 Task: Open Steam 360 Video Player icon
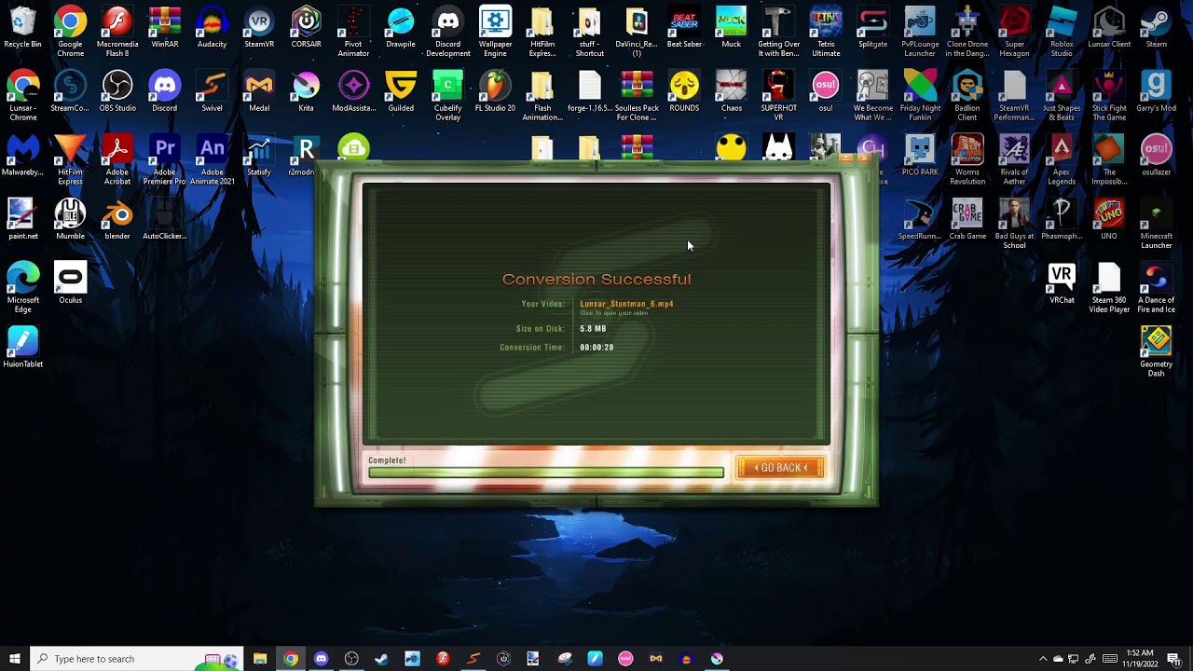[x=1108, y=287]
